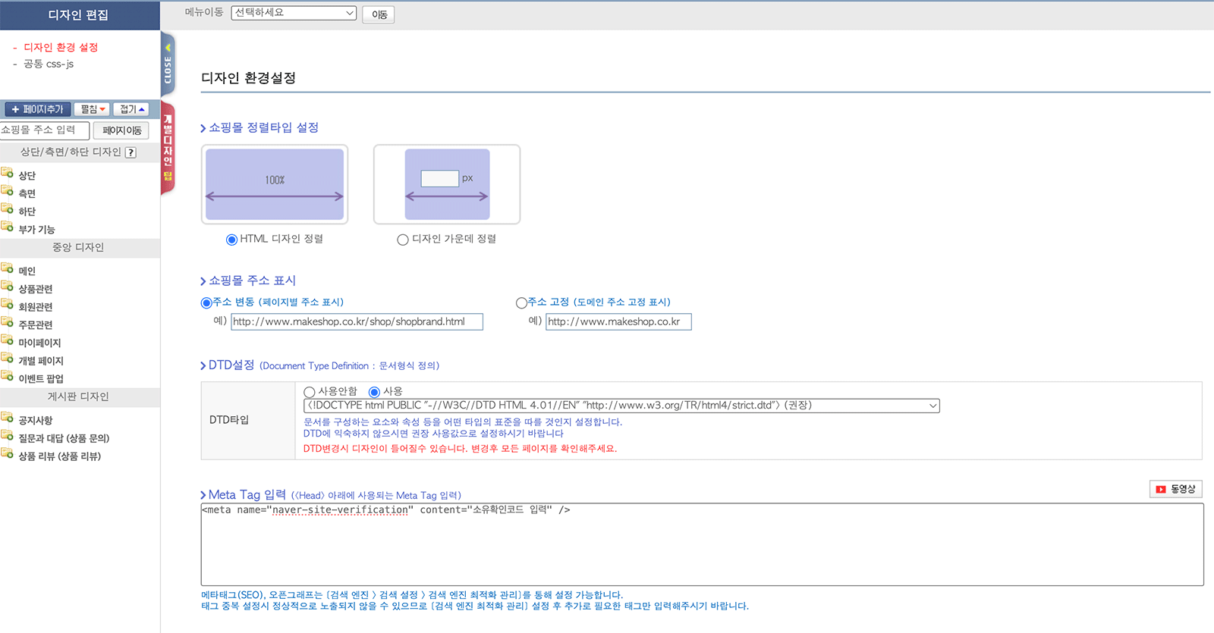Image resolution: width=1214 pixels, height=633 pixels.
Task: Click the folder icon next to 상단
Action: tap(8, 173)
